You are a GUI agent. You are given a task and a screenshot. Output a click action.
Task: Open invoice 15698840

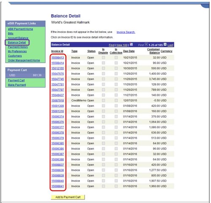(x=57, y=181)
